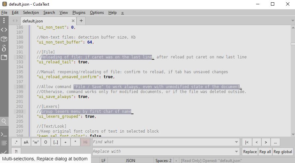The height and width of the screenshot is (163, 295).
Task: Expand the Find what history dropdown
Action: pyautogui.click(x=236, y=142)
